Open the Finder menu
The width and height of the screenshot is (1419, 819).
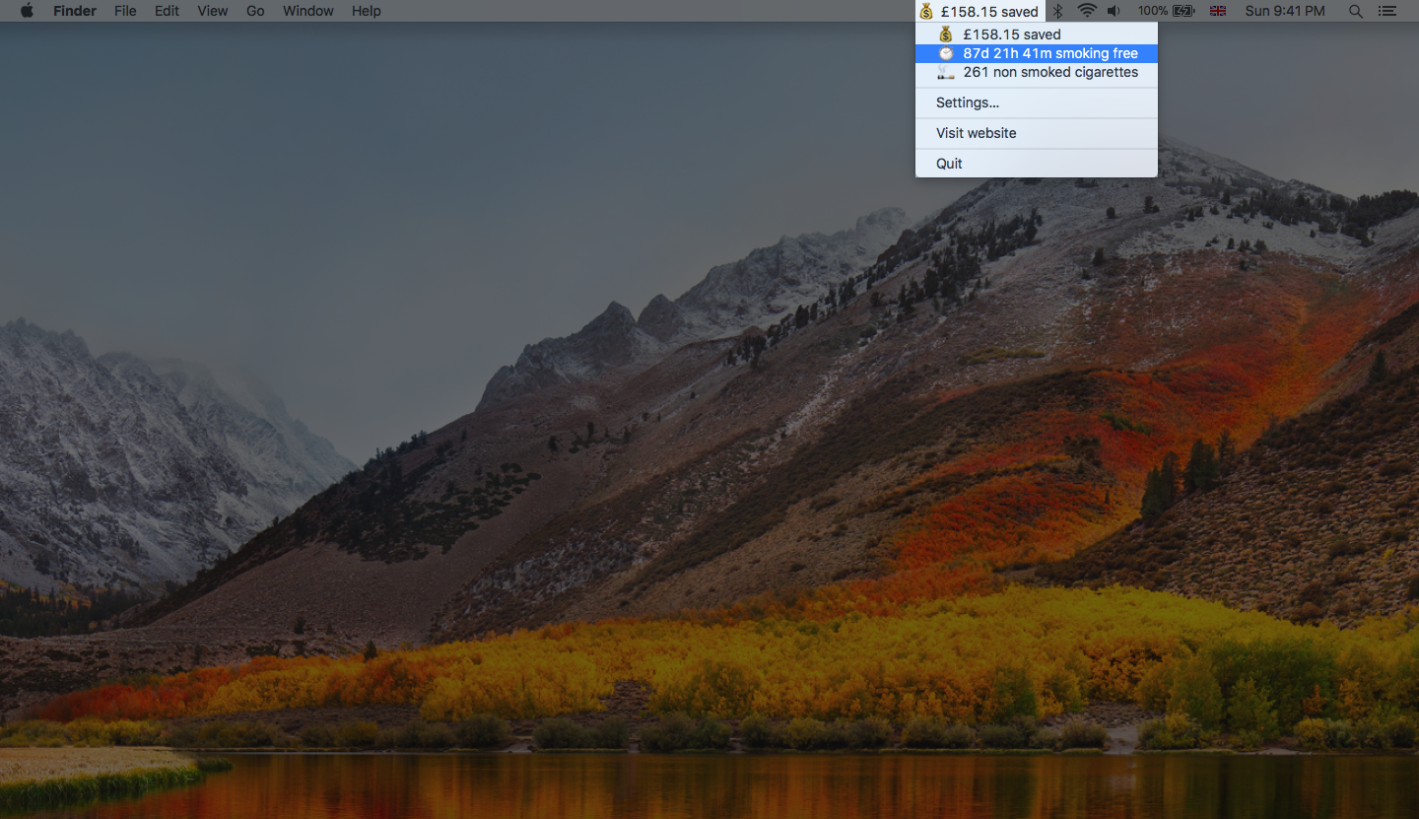(74, 11)
